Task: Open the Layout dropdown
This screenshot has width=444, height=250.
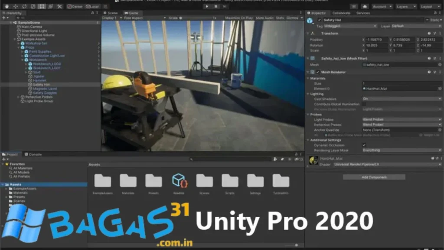Action: click(x=430, y=6)
